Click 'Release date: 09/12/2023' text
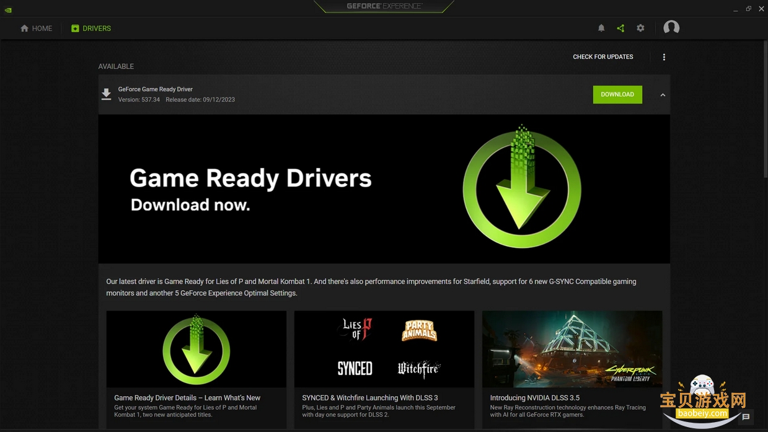 click(x=200, y=100)
